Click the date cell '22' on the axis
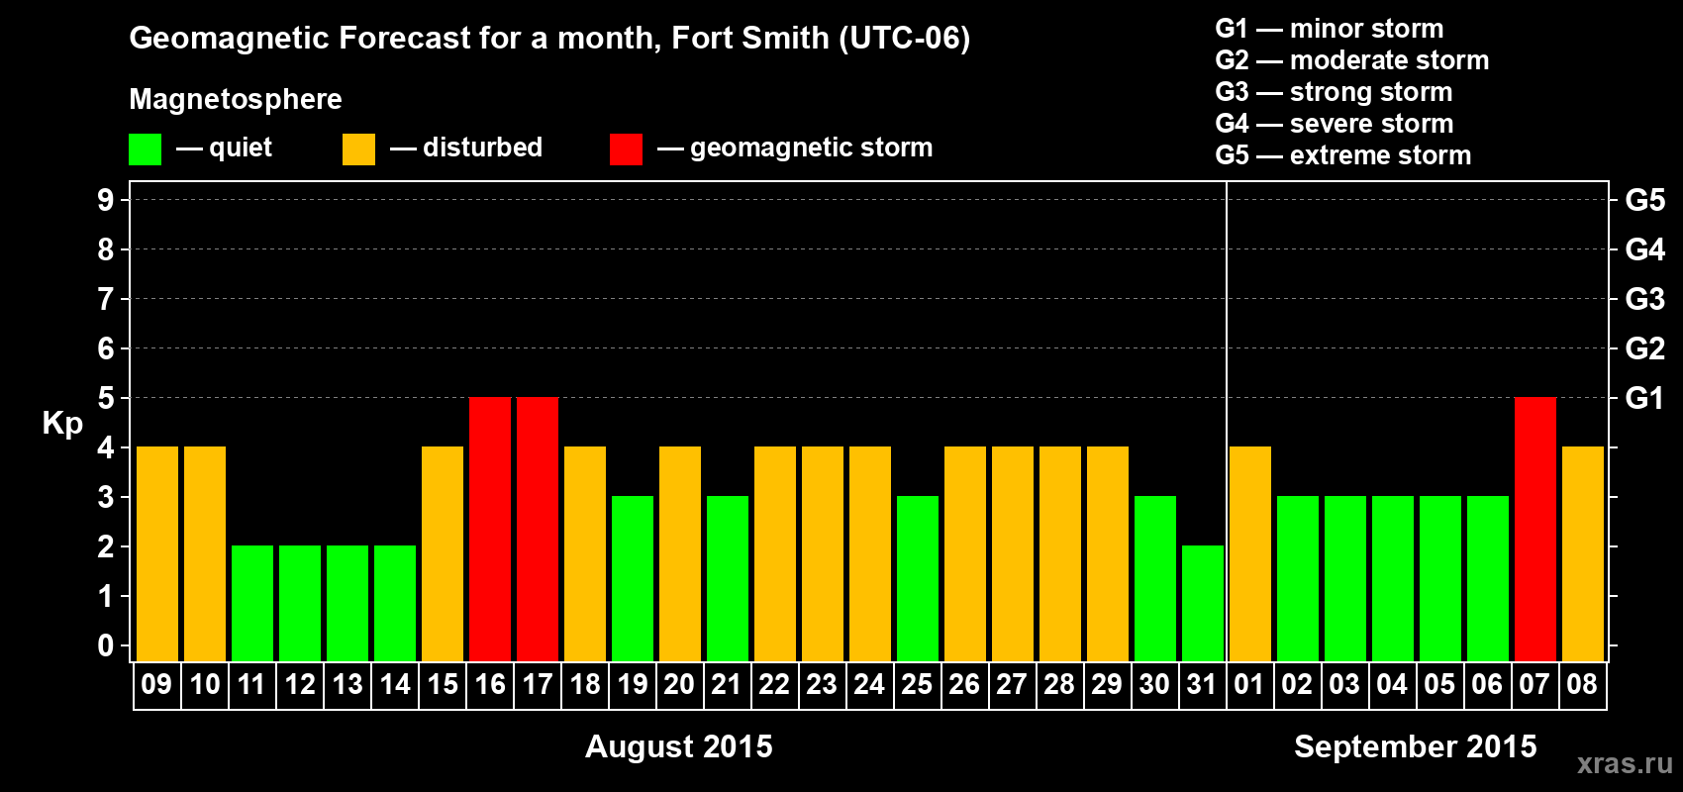Viewport: 1683px width, 792px height. (775, 685)
